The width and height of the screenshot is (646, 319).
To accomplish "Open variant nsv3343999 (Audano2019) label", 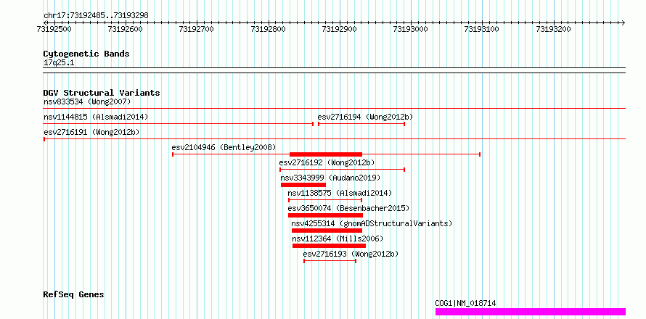I will tap(330, 178).
